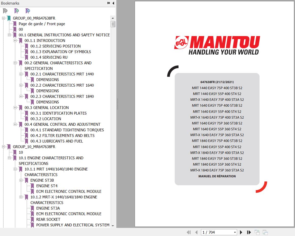Open 00.3.1 IDENTIFICATION PLATES bookmark
The height and width of the screenshot is (236, 295).
point(58,113)
